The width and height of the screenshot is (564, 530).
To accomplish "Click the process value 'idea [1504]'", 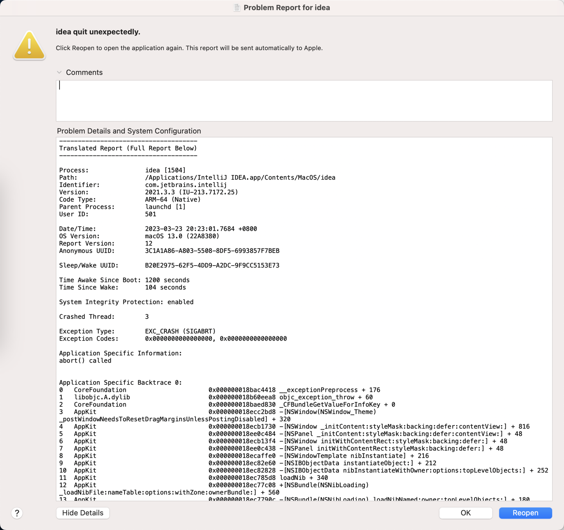I will pyautogui.click(x=165, y=170).
